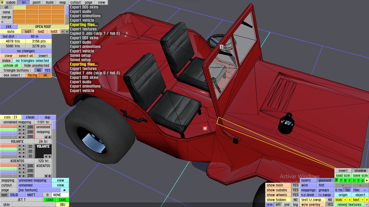369x207 pixels.
Task: Switch to the u underside view button
Action: click(x=363, y=180)
